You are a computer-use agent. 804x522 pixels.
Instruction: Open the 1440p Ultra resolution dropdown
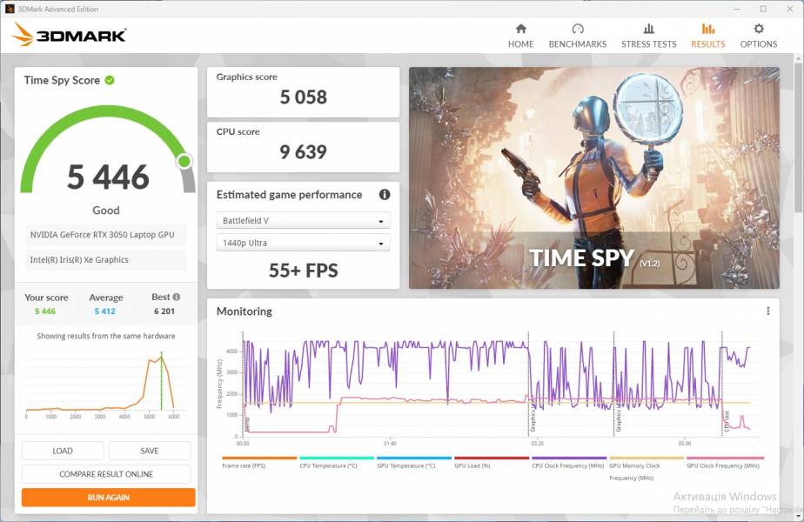303,243
